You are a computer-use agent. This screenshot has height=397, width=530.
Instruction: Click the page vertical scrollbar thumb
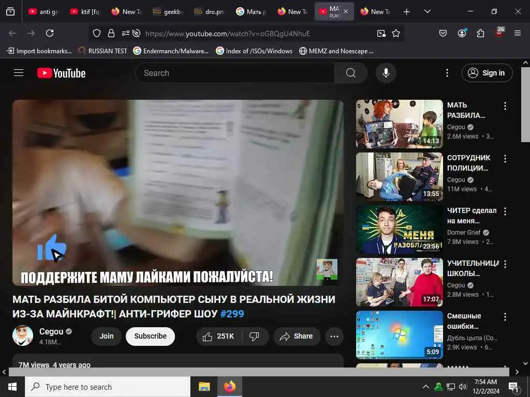tap(525, 104)
